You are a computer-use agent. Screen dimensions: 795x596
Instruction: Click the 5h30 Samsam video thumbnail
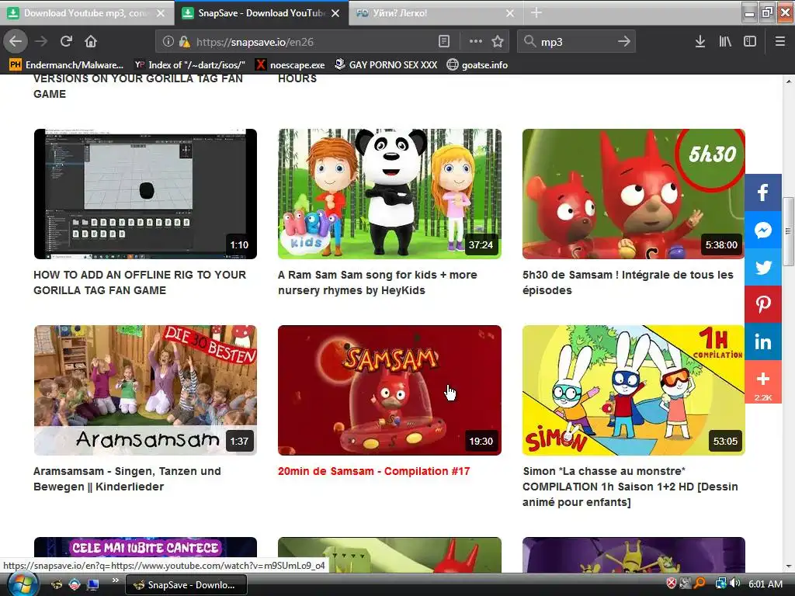(634, 194)
